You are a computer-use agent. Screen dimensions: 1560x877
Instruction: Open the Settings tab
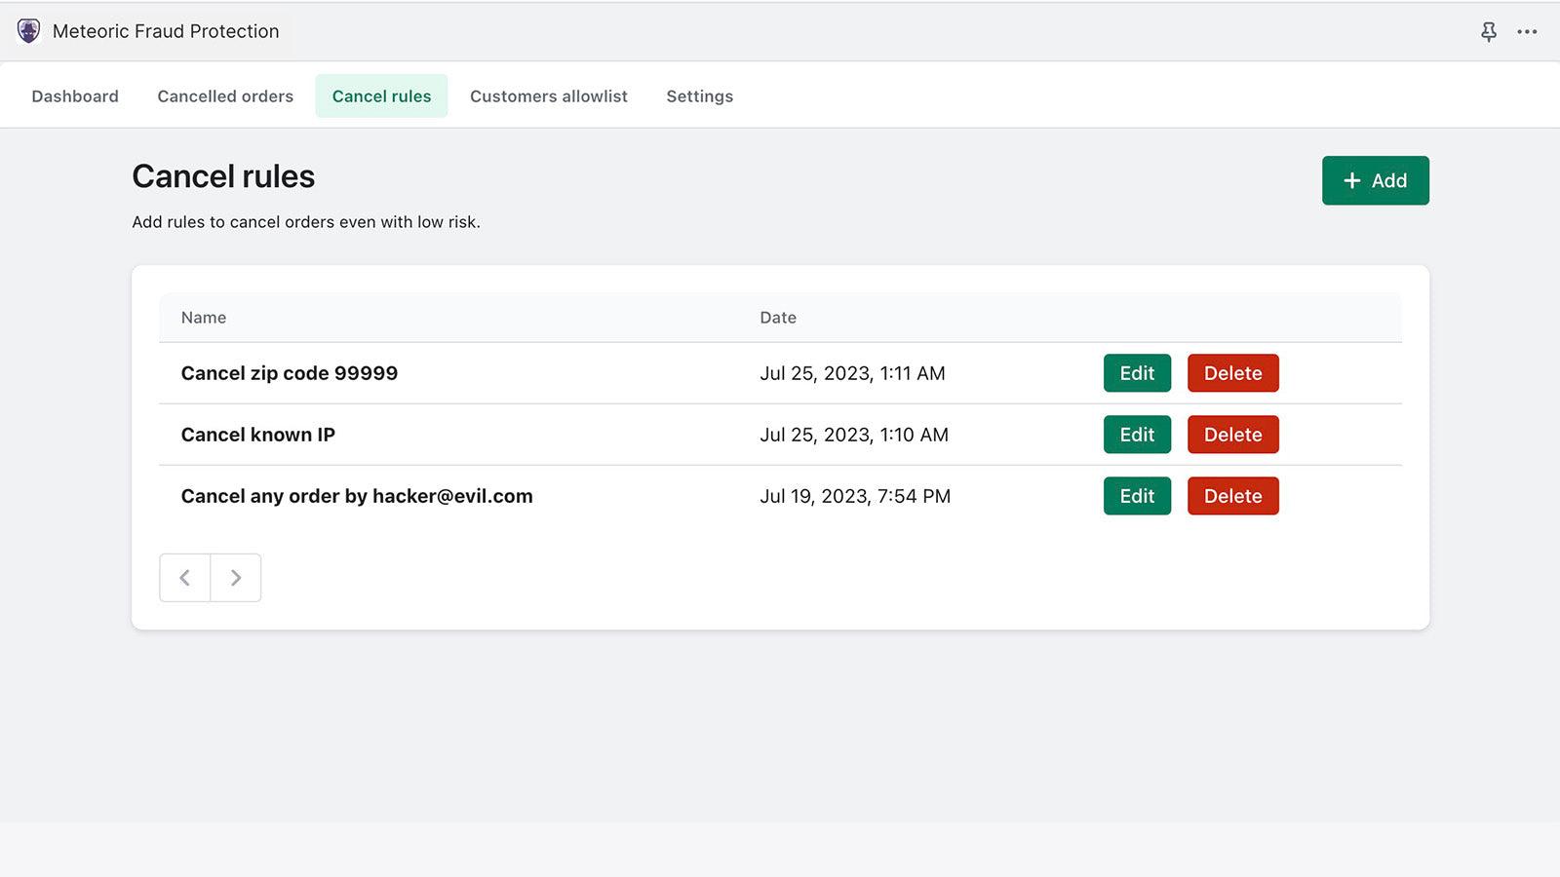click(699, 95)
